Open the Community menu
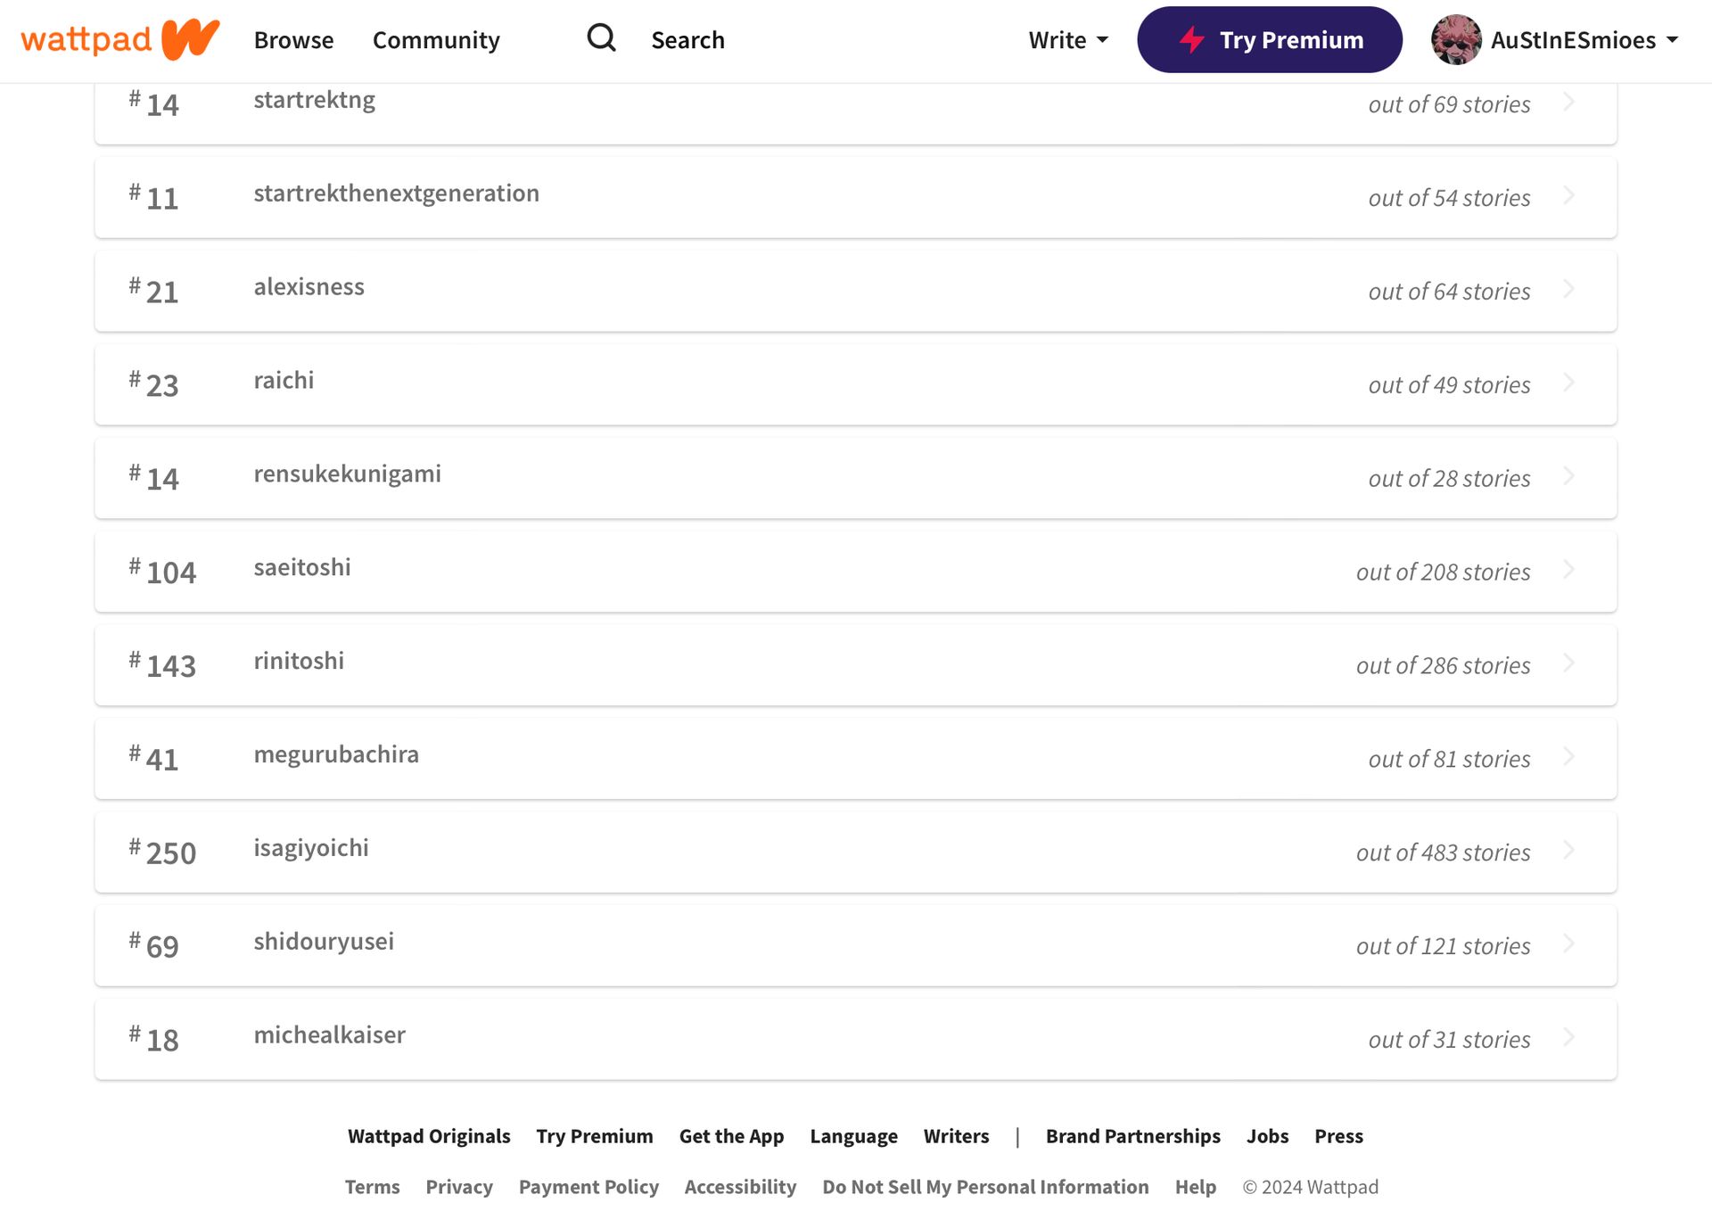 pos(436,40)
